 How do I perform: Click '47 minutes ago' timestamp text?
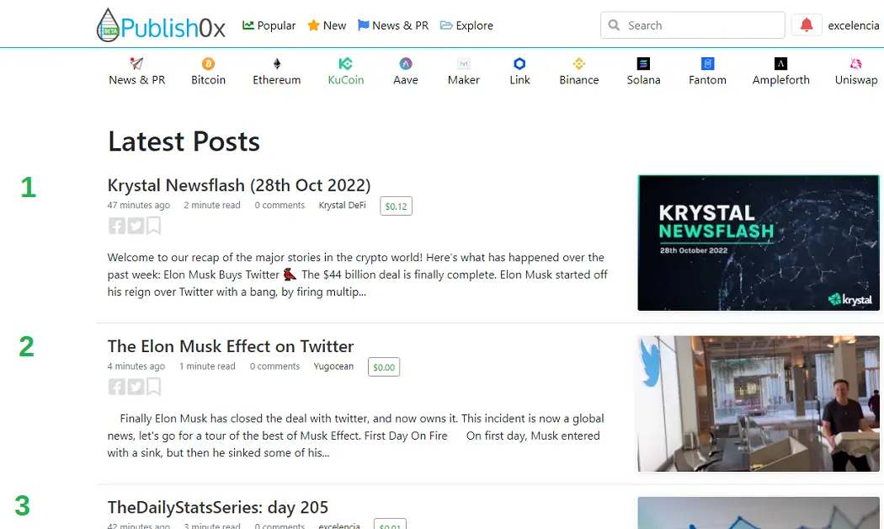pos(139,206)
